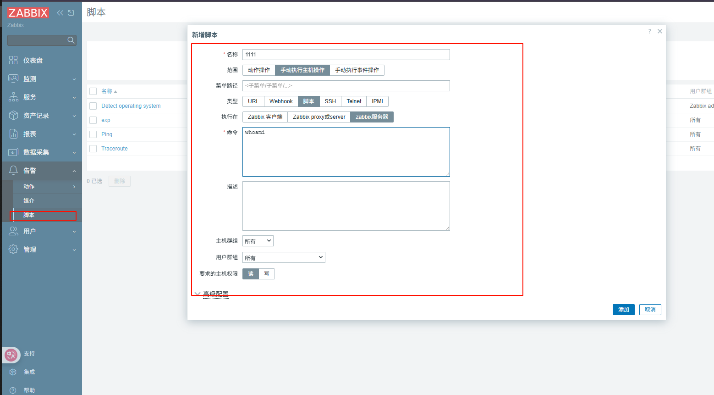Click the Zabbix logo
Screen dimensions: 714x395
coord(28,13)
